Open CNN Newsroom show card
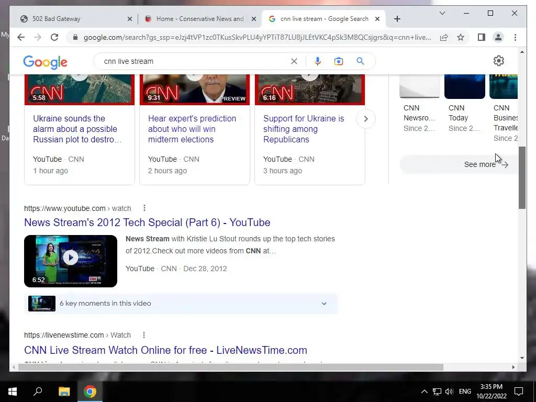 coord(419,104)
